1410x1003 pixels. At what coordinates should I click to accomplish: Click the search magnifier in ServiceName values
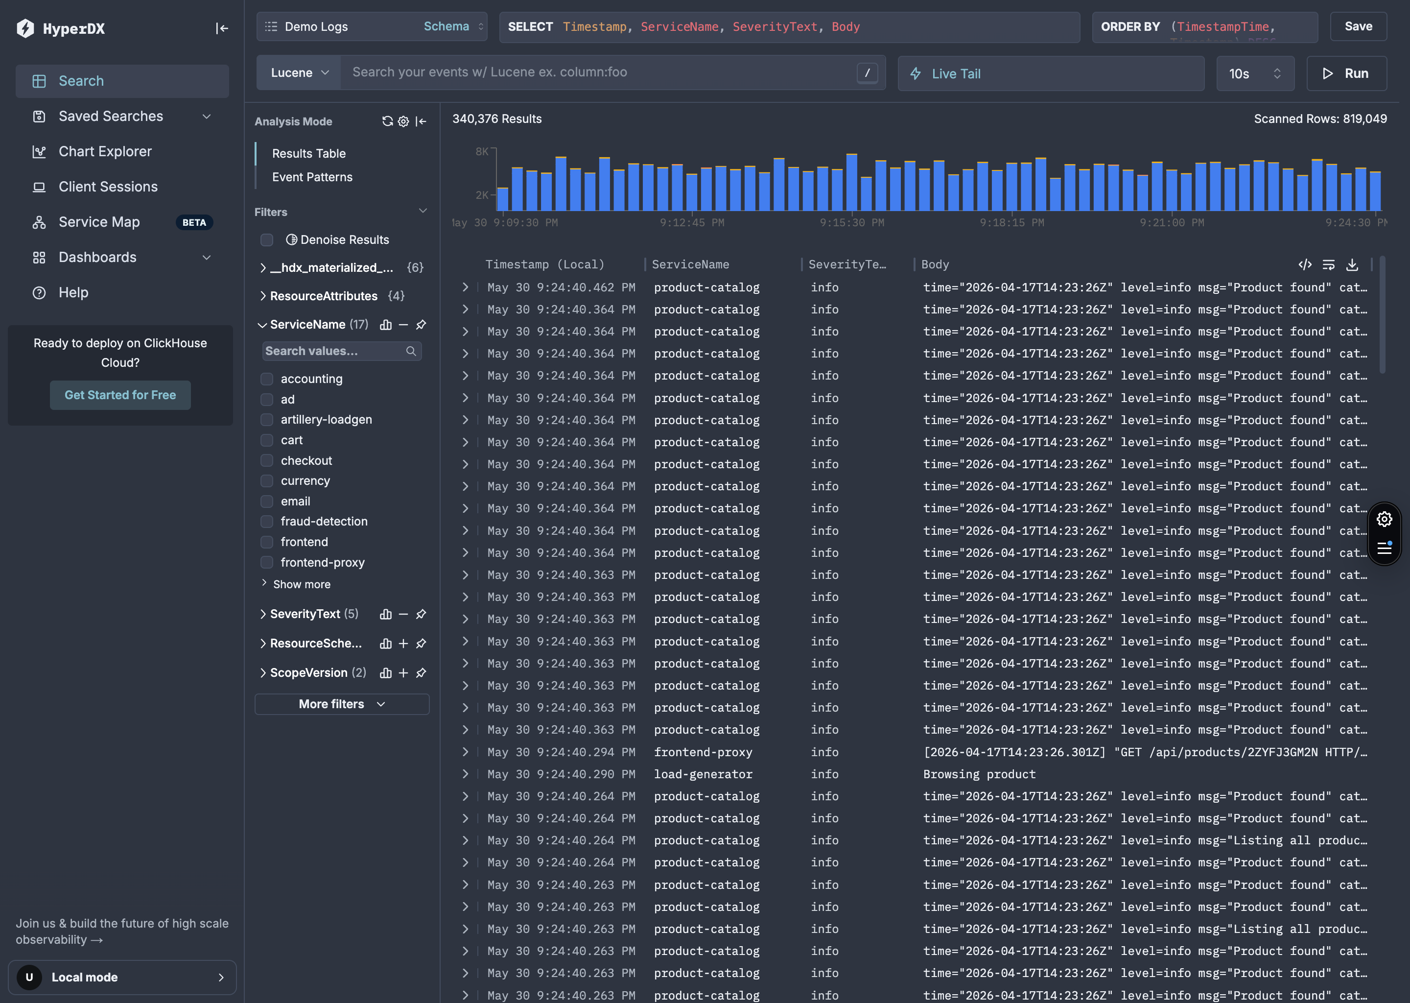pyautogui.click(x=411, y=351)
